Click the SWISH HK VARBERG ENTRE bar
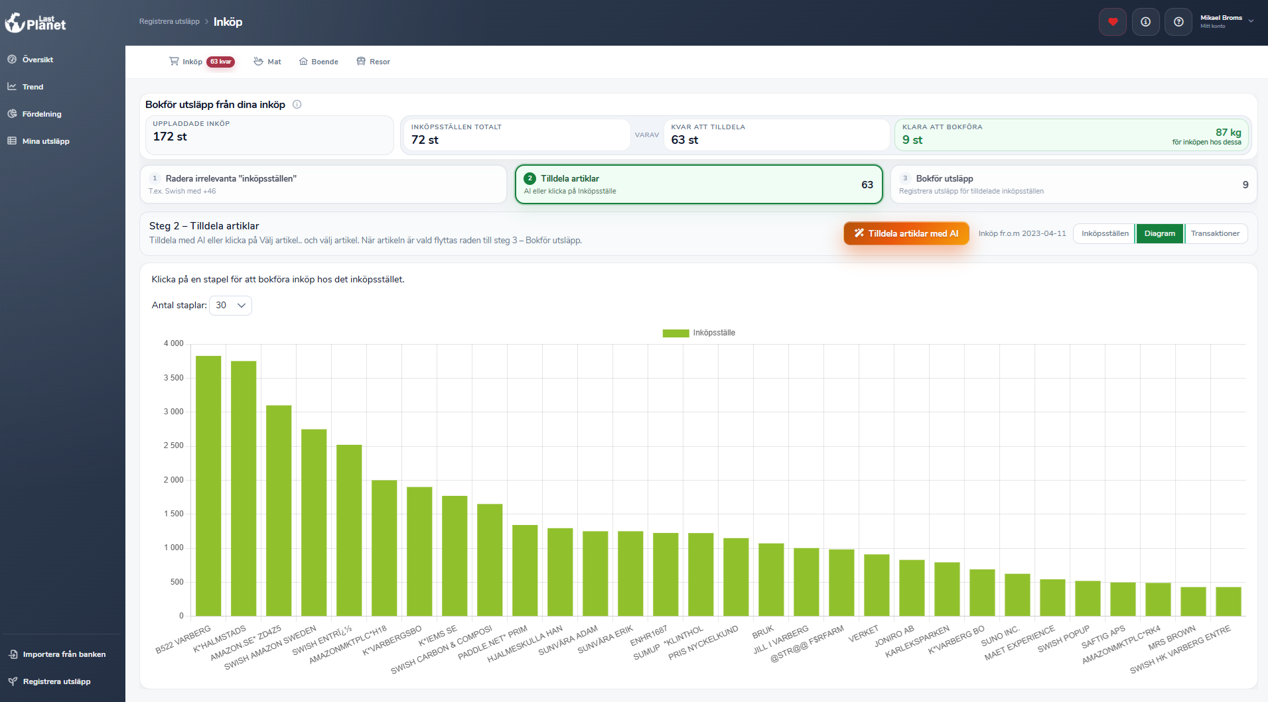The height and width of the screenshot is (702, 1268). tap(1228, 601)
